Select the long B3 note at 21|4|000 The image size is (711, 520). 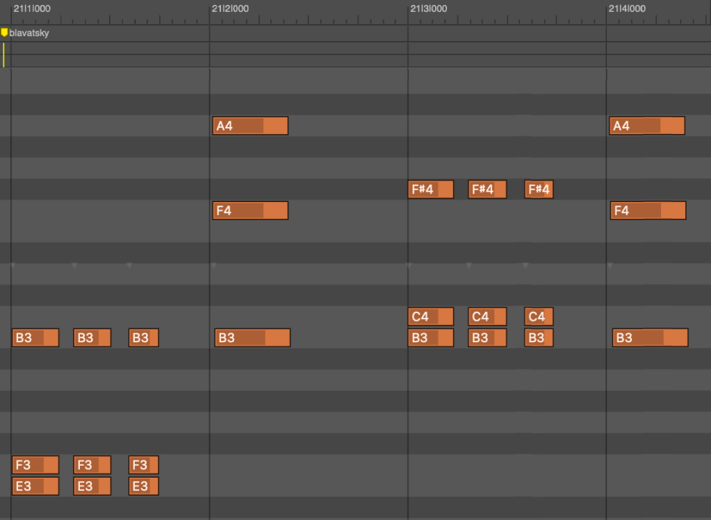(650, 337)
